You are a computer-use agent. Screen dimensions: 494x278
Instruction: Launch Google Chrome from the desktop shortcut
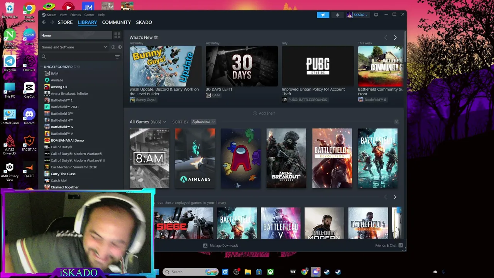tap(29, 12)
